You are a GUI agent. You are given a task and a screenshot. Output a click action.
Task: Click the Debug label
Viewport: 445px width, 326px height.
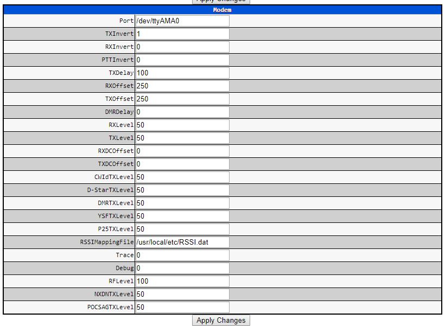click(x=125, y=268)
